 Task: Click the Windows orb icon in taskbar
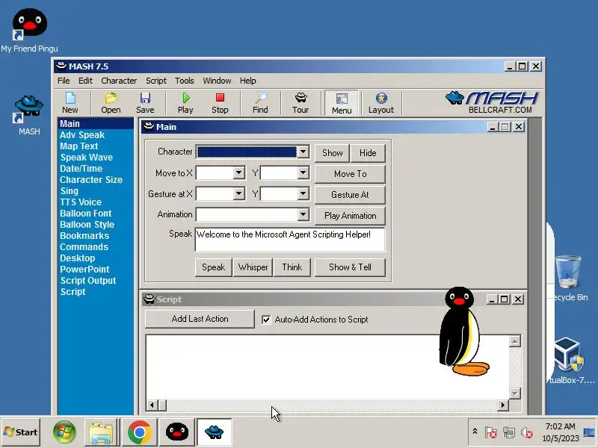tap(64, 432)
